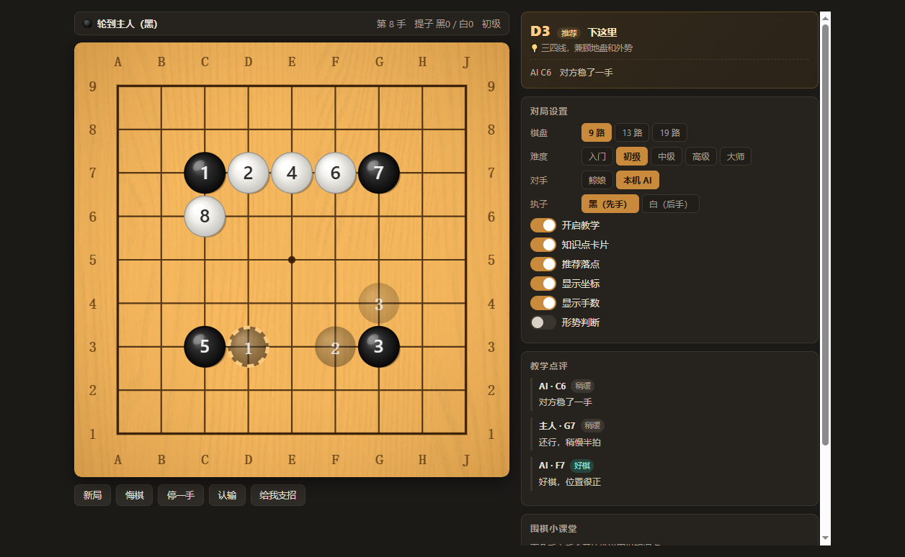This screenshot has width=905, height=557.
Task: Click the 对局设置 section heading
Action: point(549,111)
